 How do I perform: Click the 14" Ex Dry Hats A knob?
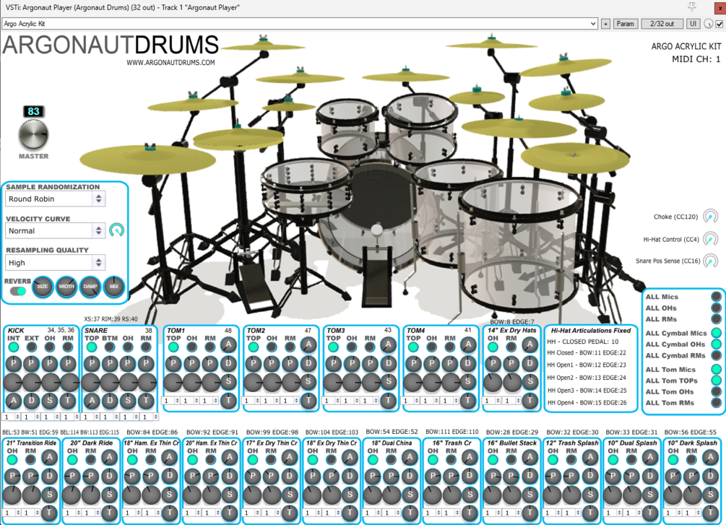coord(530,345)
